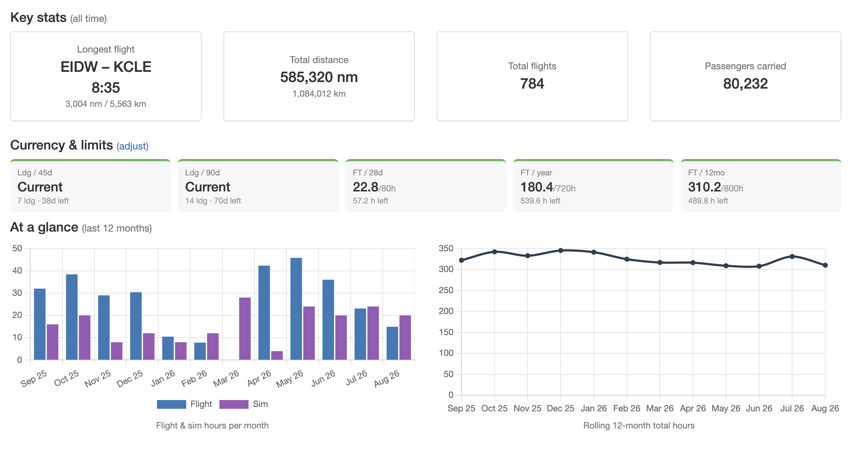Image resolution: width=853 pixels, height=450 pixels.
Task: Click the Nov 25 purple sim bar
Action: tap(117, 351)
